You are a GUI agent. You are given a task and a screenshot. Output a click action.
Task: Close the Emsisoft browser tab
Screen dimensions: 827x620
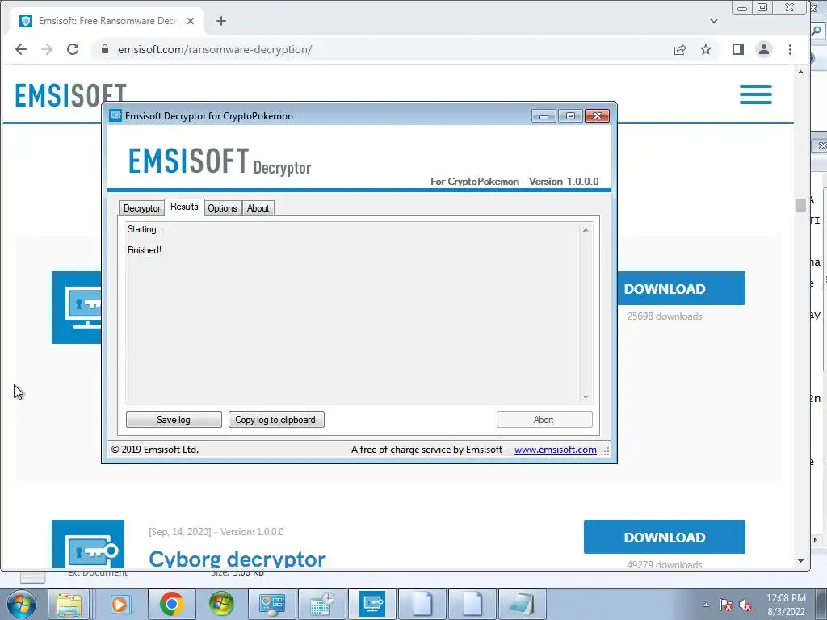coord(191,21)
